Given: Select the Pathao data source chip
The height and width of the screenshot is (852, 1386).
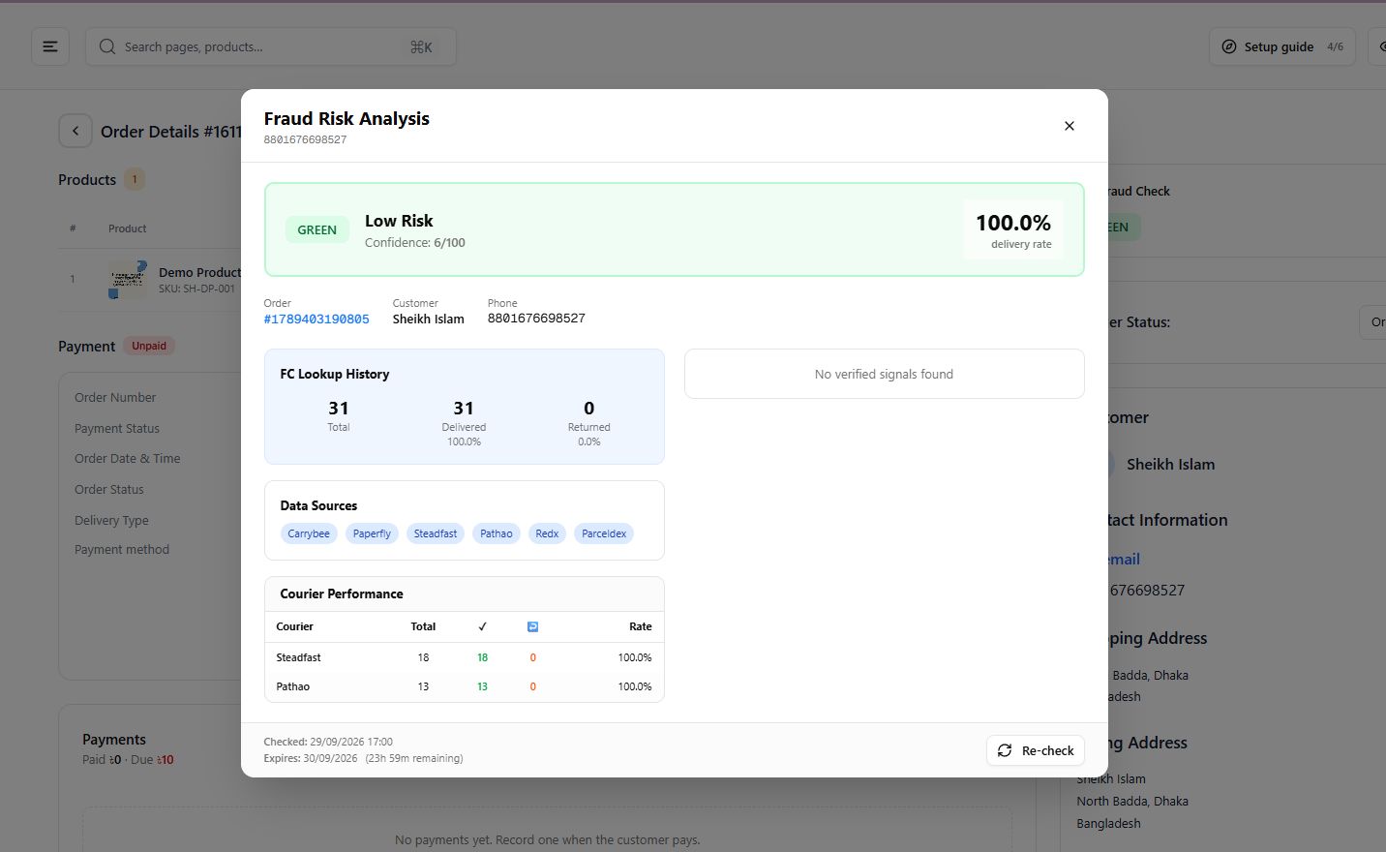Looking at the screenshot, I should point(497,533).
